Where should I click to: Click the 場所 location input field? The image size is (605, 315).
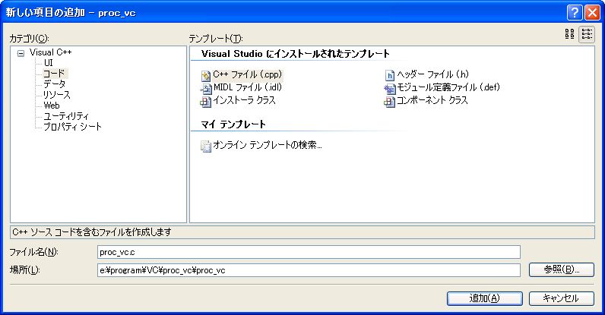309,270
